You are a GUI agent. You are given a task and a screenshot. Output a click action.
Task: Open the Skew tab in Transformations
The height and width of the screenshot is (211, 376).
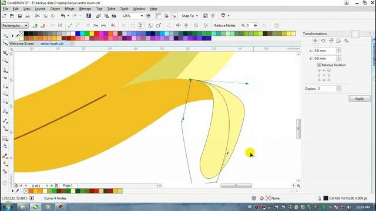tap(347, 40)
